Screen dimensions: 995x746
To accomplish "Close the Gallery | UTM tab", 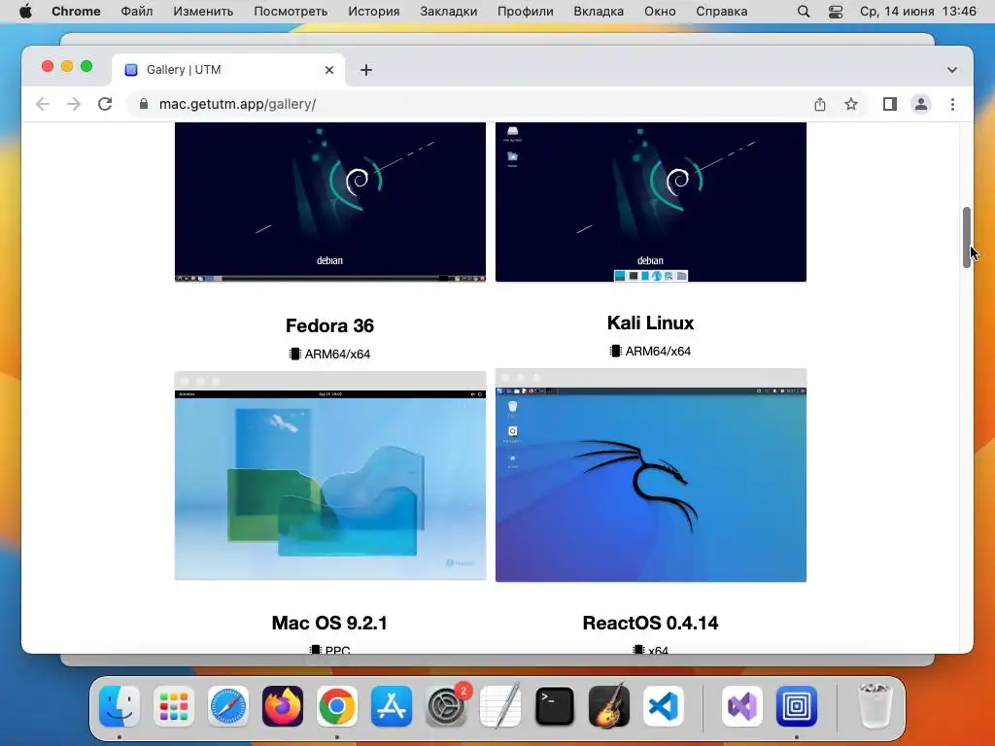I will 329,70.
